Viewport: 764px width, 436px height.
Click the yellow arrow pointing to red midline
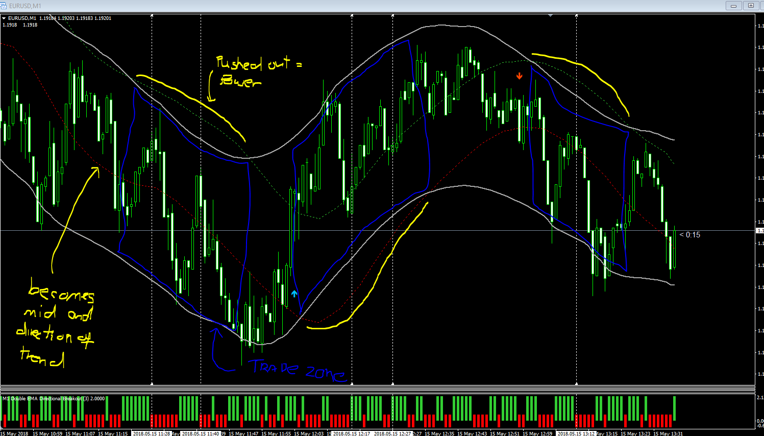coord(74,219)
